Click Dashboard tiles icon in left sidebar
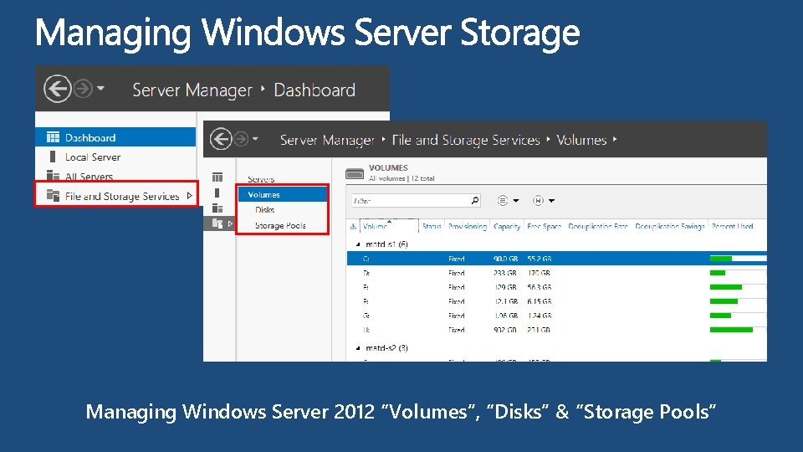The height and width of the screenshot is (452, 803). [x=53, y=136]
